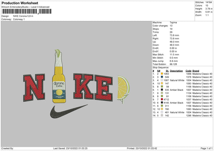This screenshot has width=214, height=151.
Task: Click the red letter K in the design
Action: click(83, 86)
